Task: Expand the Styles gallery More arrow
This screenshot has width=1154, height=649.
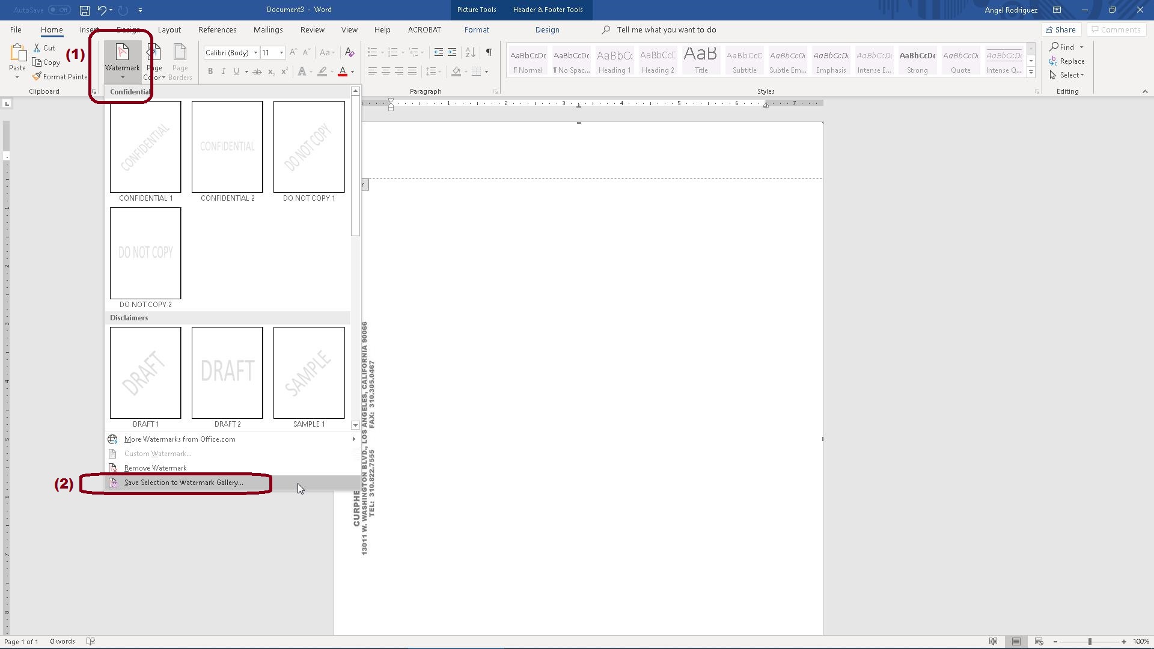Action: [1031, 73]
